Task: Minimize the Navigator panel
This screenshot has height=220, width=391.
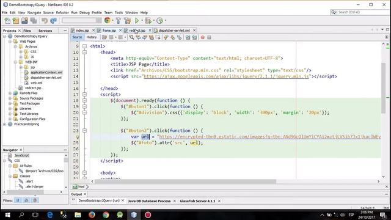Action: click(x=65, y=150)
